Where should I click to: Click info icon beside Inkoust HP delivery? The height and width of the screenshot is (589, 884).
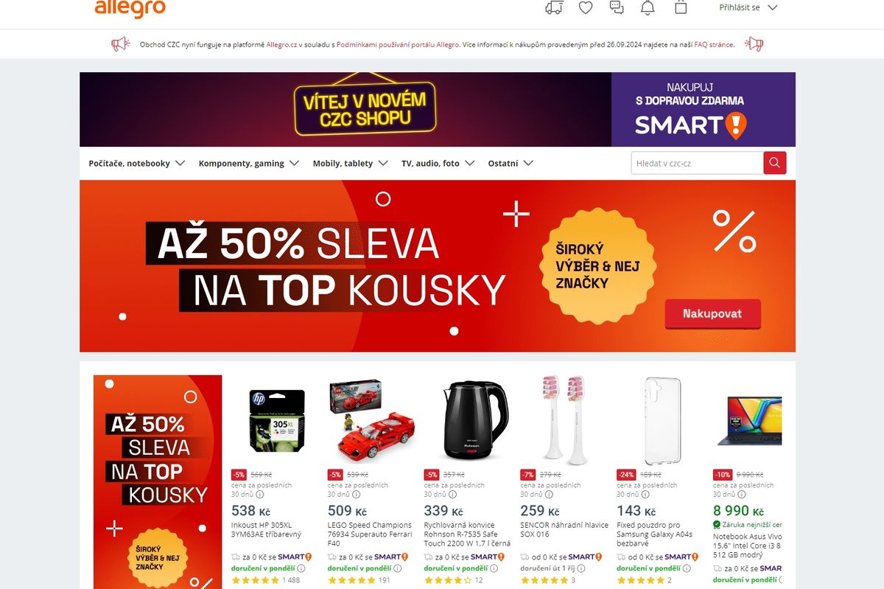[x=301, y=568]
